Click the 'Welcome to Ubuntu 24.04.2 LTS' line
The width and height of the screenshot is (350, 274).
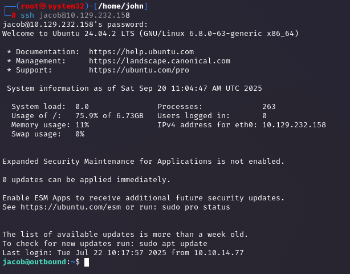coord(150,34)
